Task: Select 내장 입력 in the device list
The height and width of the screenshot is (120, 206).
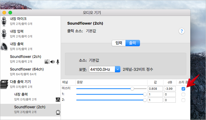Action: coord(30,34)
